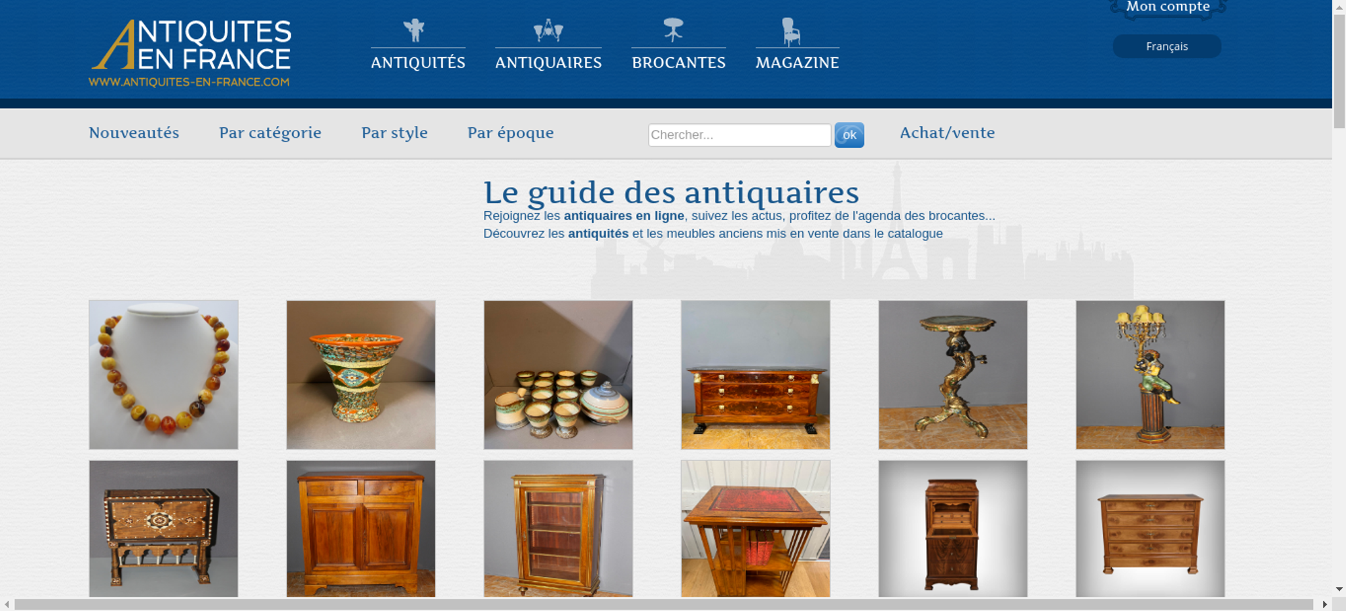Click the chandelier icon above Antiquaires
This screenshot has width=1346, height=611.
click(x=548, y=30)
